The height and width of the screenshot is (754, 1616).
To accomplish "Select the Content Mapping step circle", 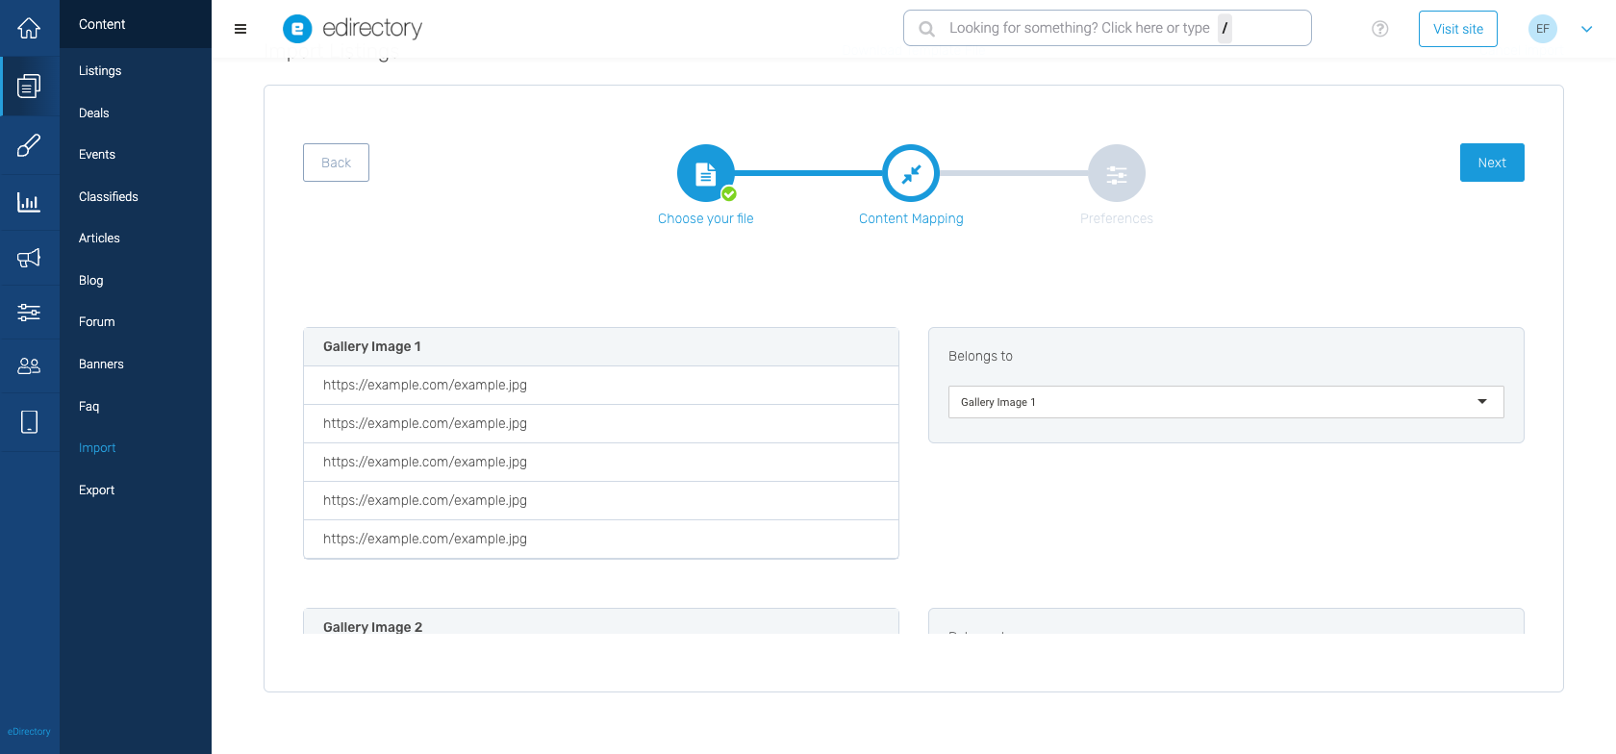I will click(x=910, y=173).
